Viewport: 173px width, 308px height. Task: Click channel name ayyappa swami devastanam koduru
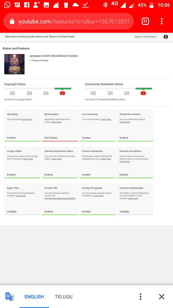54,56
